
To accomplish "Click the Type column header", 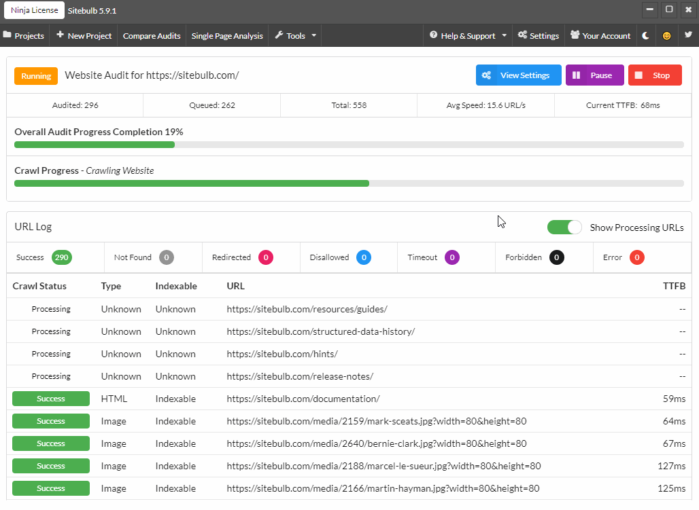I will 111,286.
